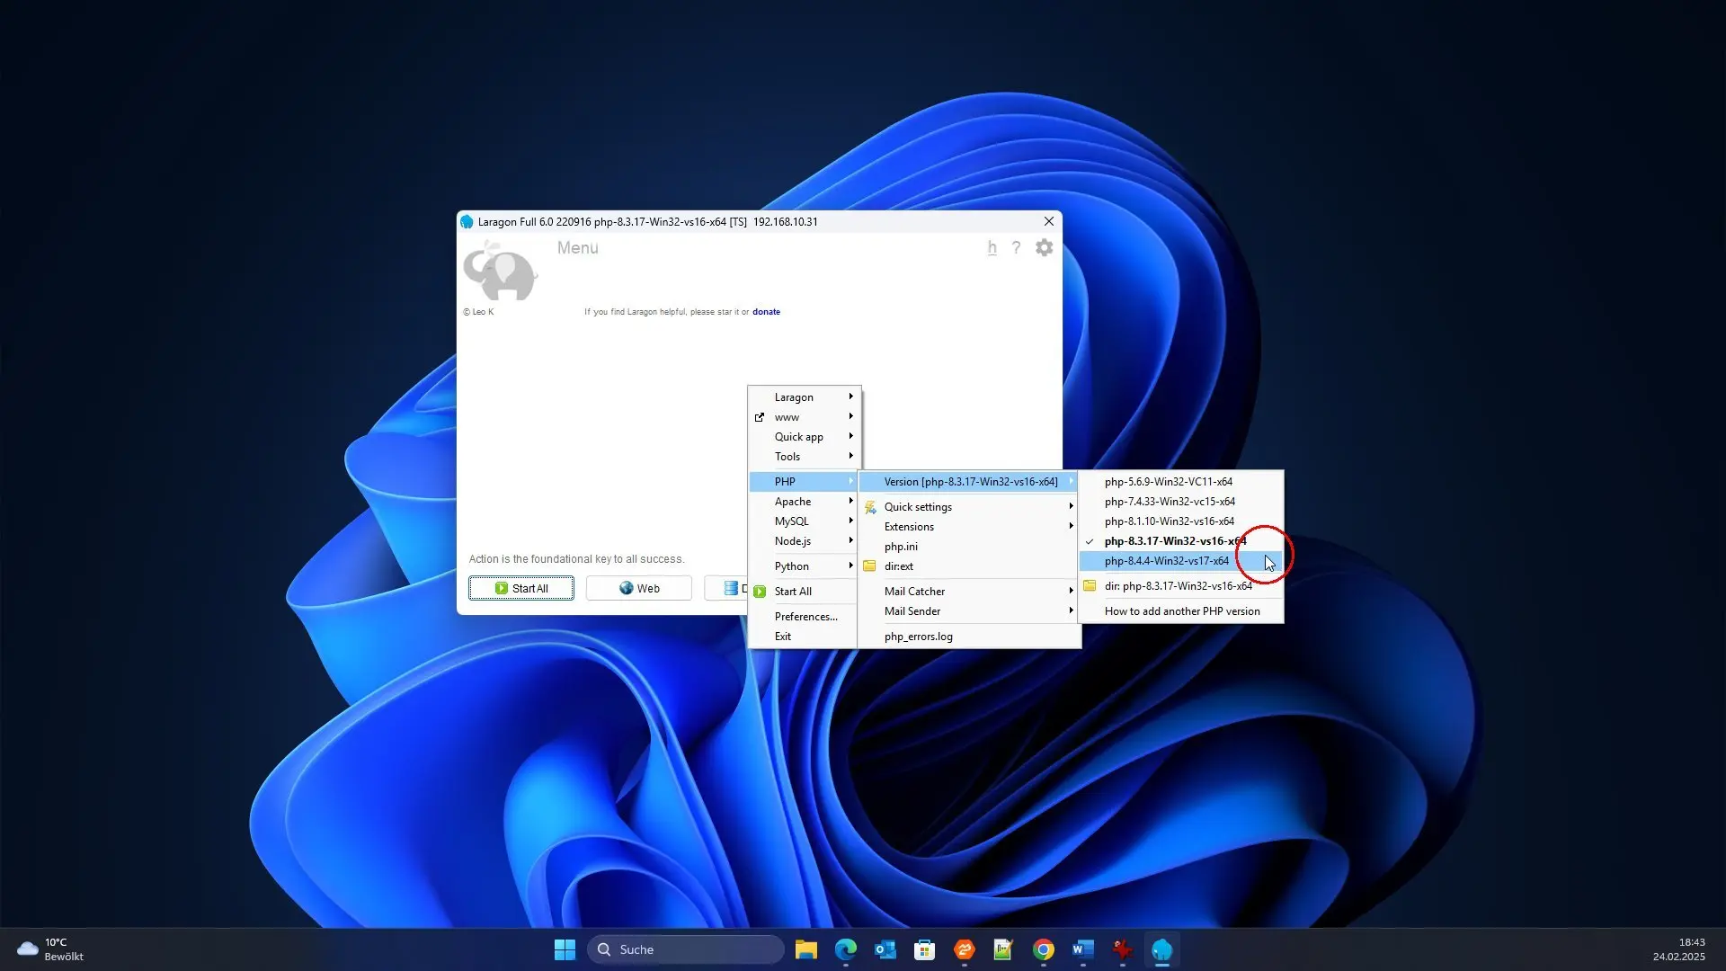Open Microsoft Word from taskbar
1726x971 pixels.
(1082, 949)
